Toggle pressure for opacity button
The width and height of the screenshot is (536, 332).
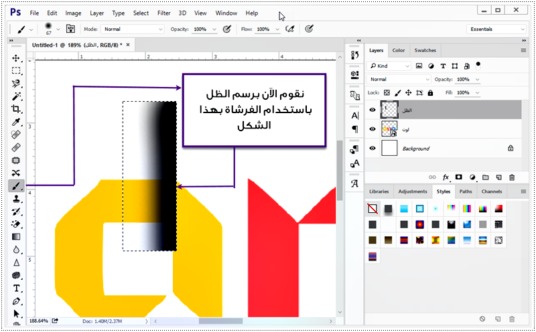(x=226, y=29)
